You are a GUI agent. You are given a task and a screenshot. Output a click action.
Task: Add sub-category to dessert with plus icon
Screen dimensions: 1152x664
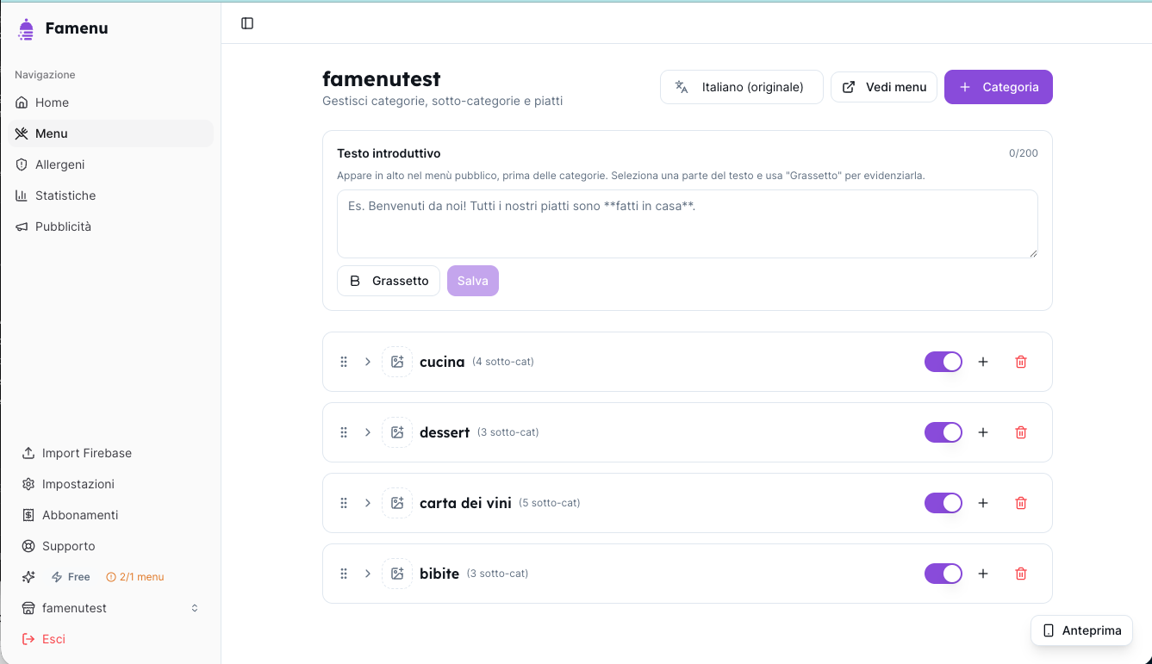983,432
